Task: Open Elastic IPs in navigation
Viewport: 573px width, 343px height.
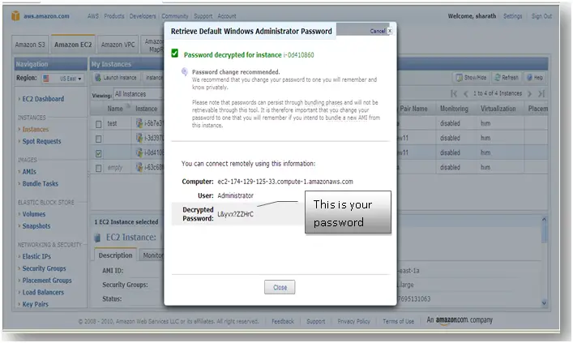Action: pyautogui.click(x=36, y=256)
